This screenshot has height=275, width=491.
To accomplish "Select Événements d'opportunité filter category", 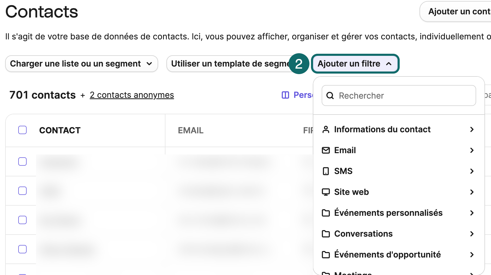I will point(399,255).
